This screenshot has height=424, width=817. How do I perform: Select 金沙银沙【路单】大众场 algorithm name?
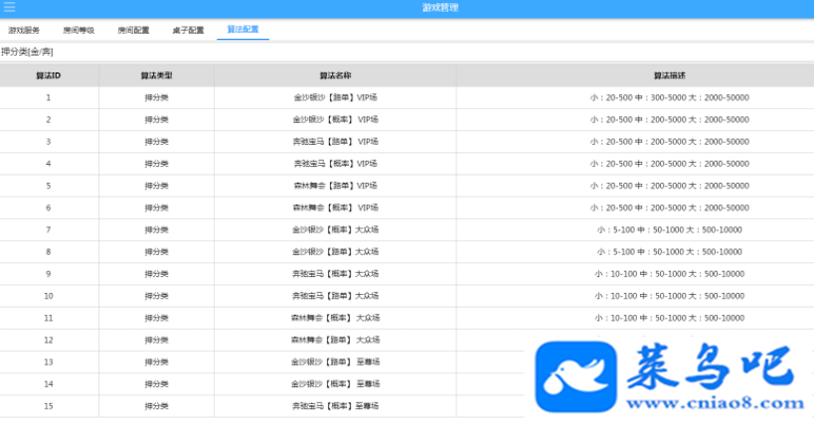335,251
